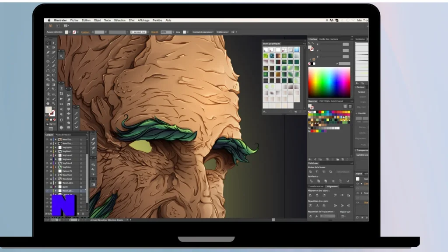Toggle visibility of VegLights layer
This screenshot has width=448, height=252.
(x=47, y=147)
